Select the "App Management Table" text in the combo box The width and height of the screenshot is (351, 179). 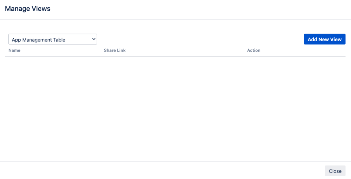pyautogui.click(x=38, y=39)
